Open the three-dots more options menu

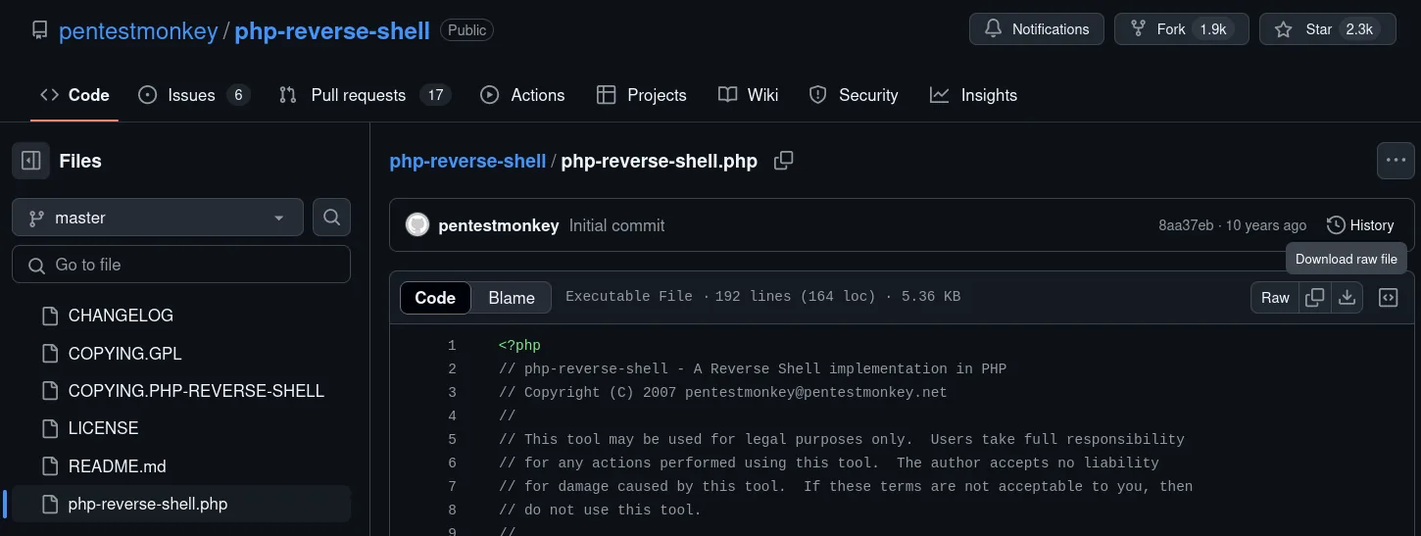tap(1396, 161)
